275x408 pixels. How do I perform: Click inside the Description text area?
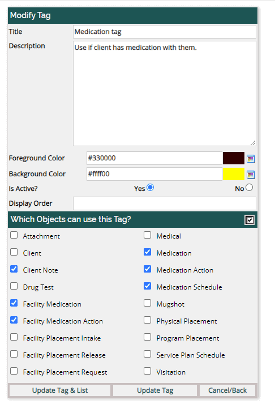click(165, 93)
